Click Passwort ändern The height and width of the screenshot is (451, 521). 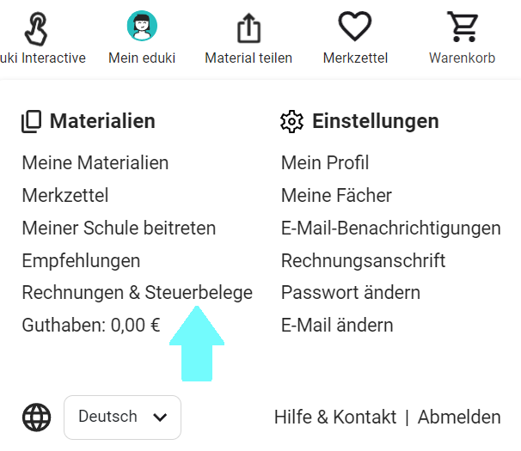(350, 293)
